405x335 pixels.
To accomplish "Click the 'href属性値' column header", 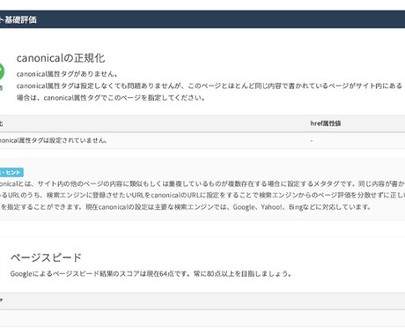I will [x=326, y=123].
